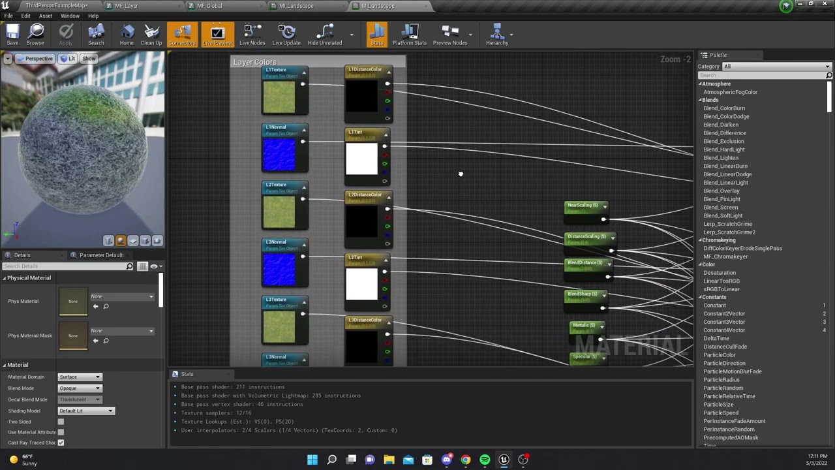Open Blend Mode Opaque dropdown
Screen dimensions: 835x470
(x=80, y=388)
